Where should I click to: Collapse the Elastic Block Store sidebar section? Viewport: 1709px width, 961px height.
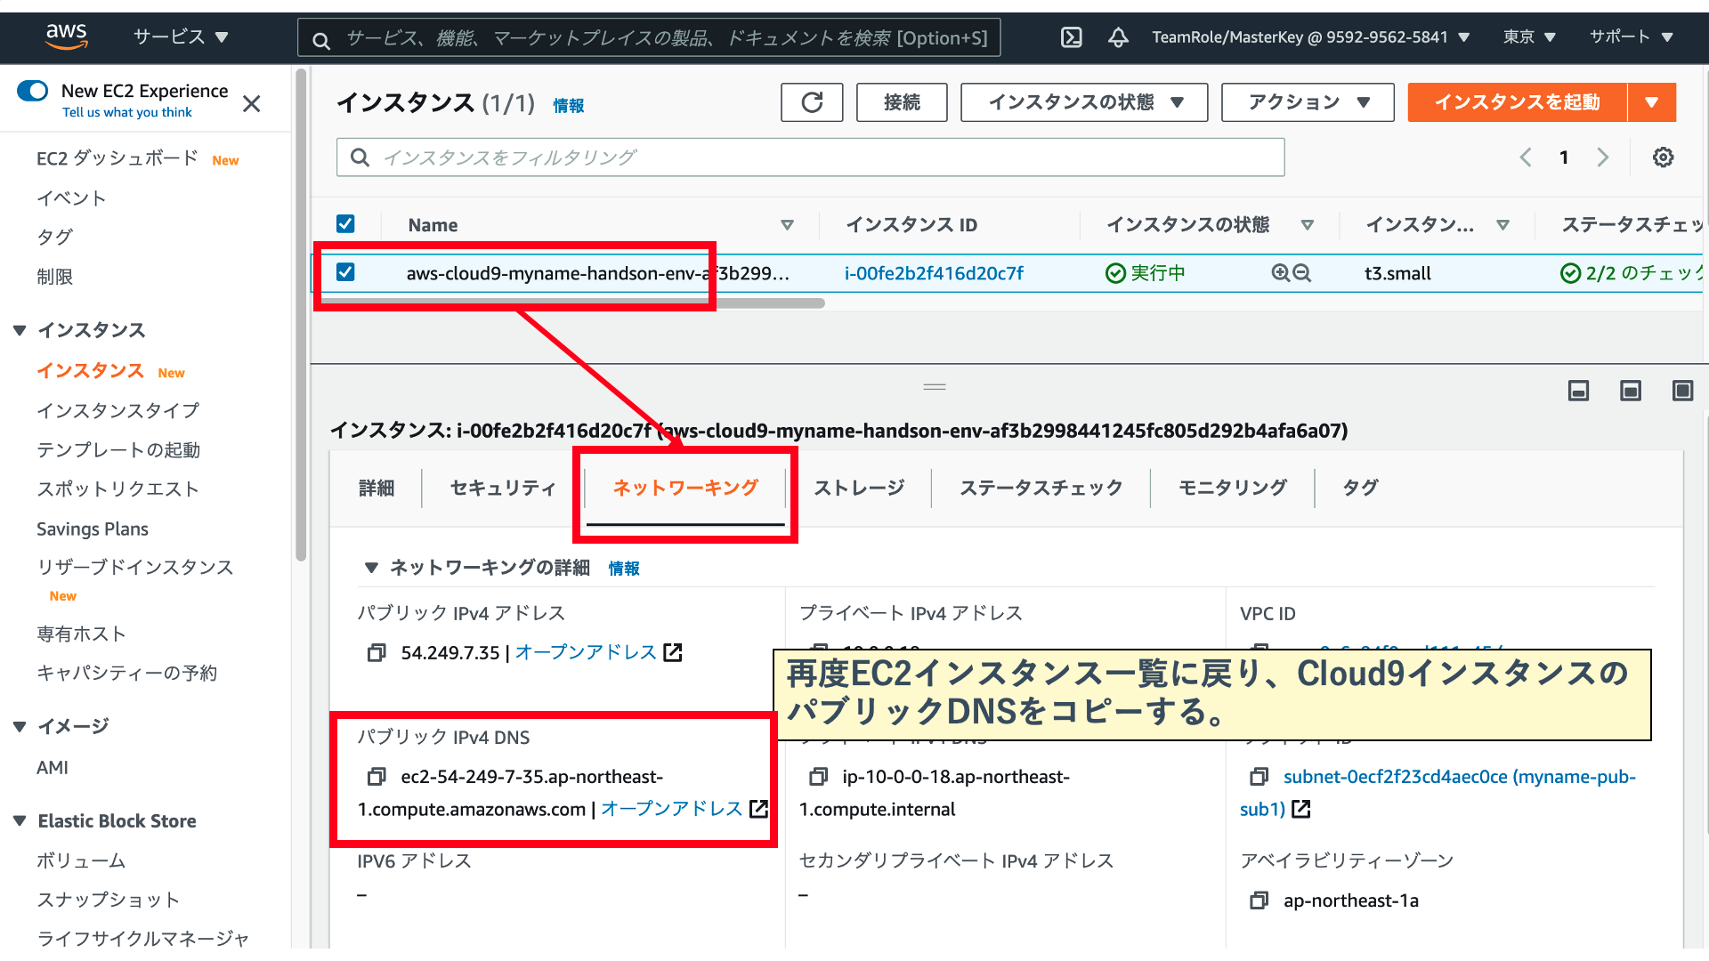[x=20, y=821]
